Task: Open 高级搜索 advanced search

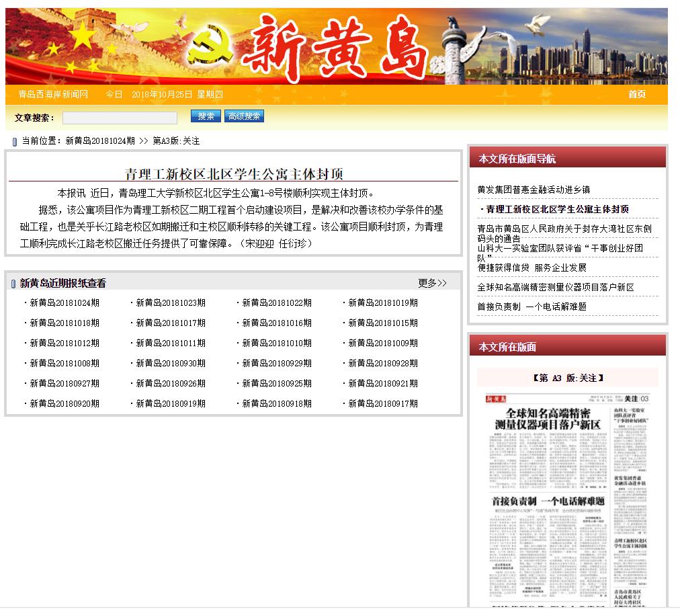Action: tap(244, 116)
